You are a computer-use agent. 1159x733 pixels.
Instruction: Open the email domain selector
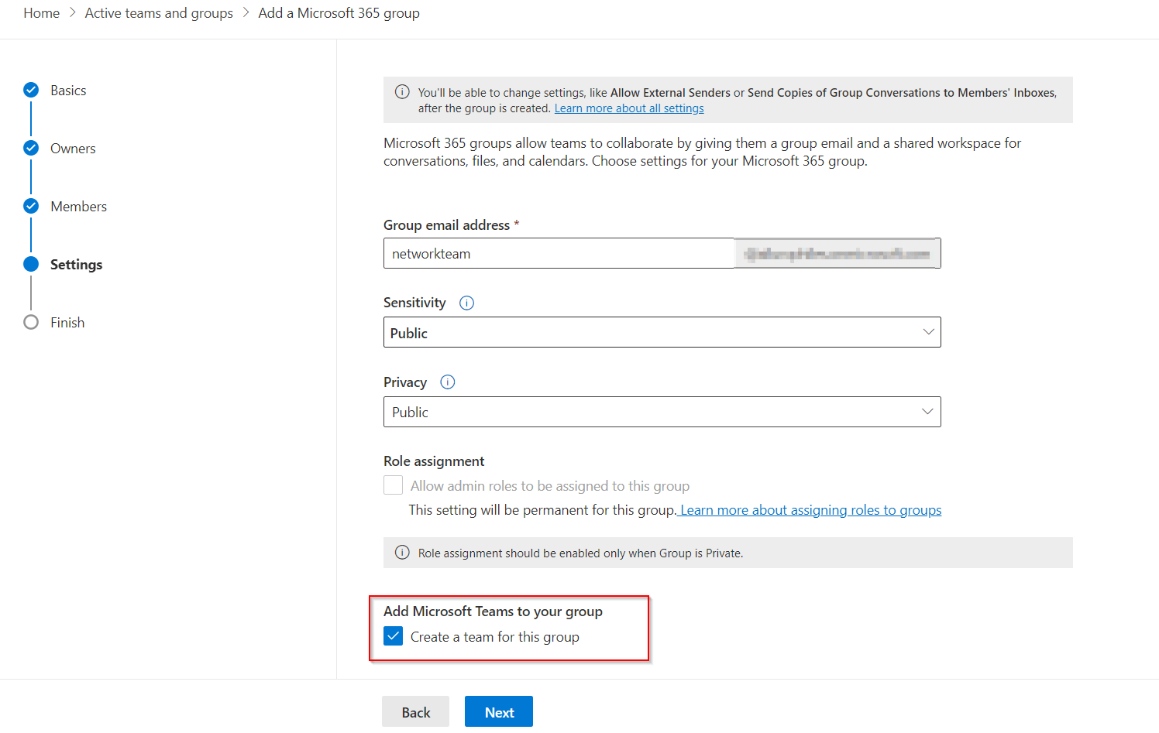point(837,253)
